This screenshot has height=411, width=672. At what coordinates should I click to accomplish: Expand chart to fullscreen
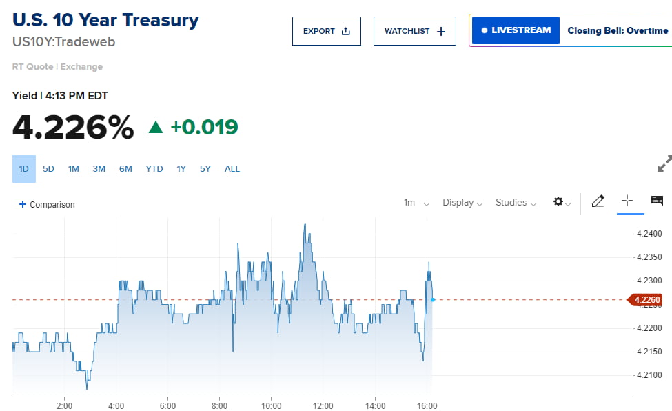pos(664,164)
